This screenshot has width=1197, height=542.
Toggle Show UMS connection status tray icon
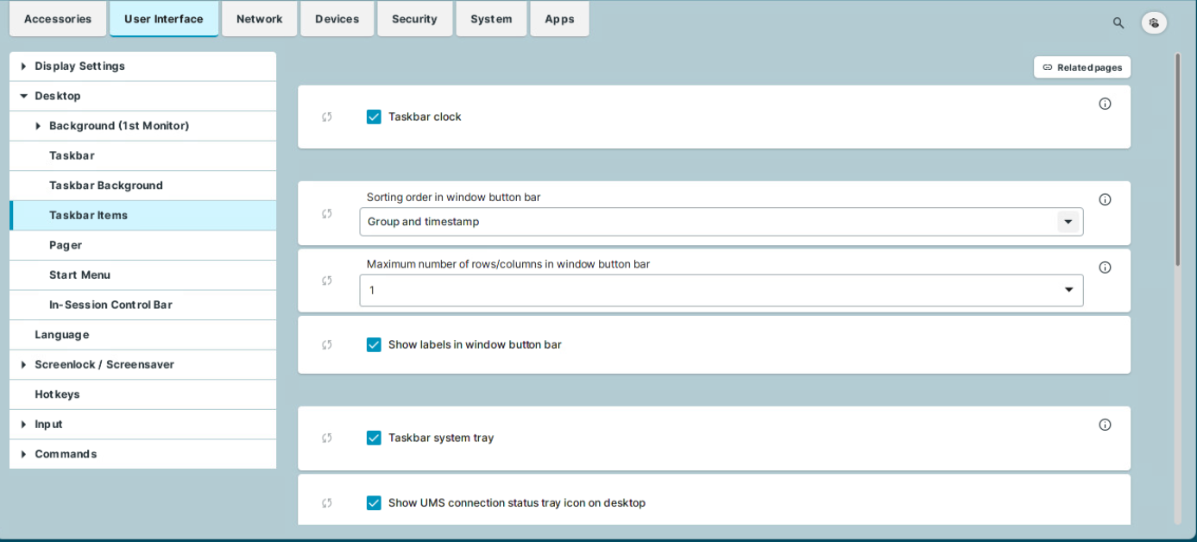click(x=374, y=503)
